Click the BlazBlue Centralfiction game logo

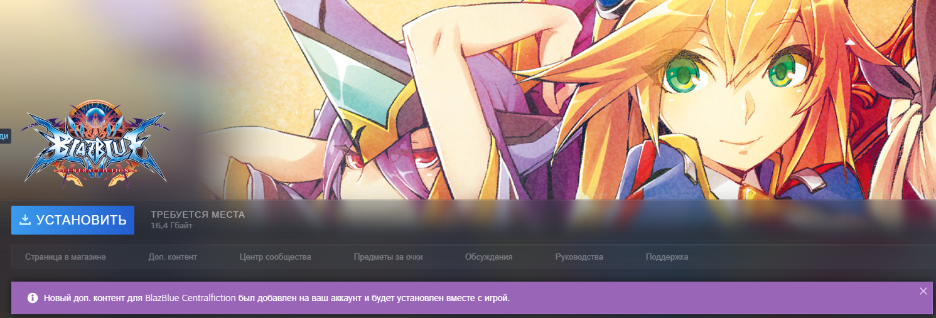point(95,146)
